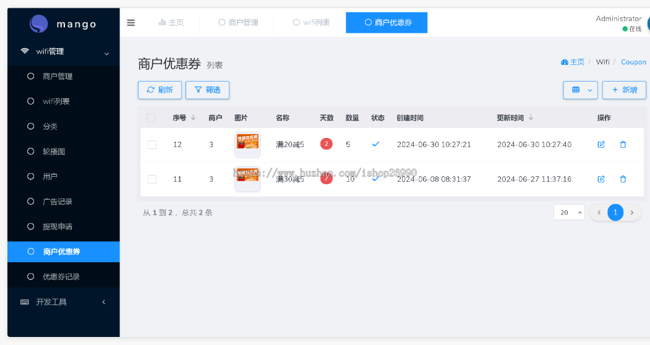Open 用户 in sidebar
Viewport: 650px width, 345px height.
(64, 176)
